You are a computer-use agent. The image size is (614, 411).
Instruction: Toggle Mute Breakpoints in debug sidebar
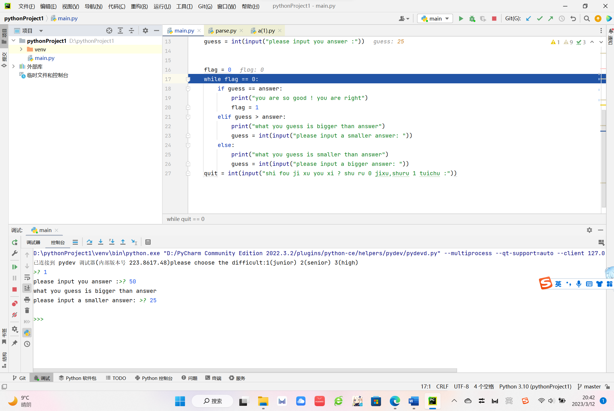(x=15, y=315)
